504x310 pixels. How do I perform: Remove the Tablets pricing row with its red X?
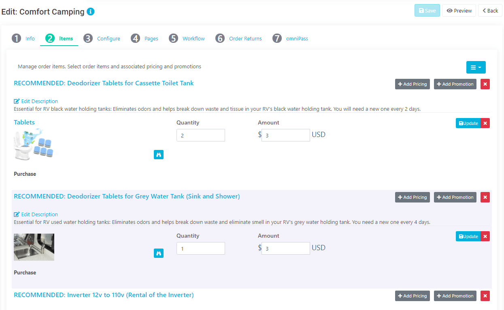pyautogui.click(x=485, y=123)
